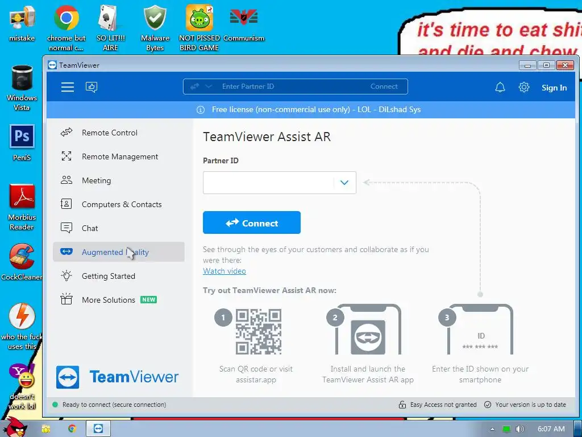This screenshot has width=582, height=437.
Task: Click the TeamViewer logo at bottom left
Action: (x=118, y=377)
